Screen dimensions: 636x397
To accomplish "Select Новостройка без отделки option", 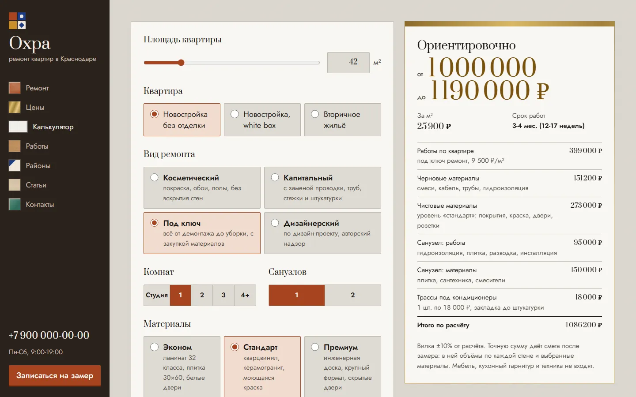I will [x=182, y=120].
